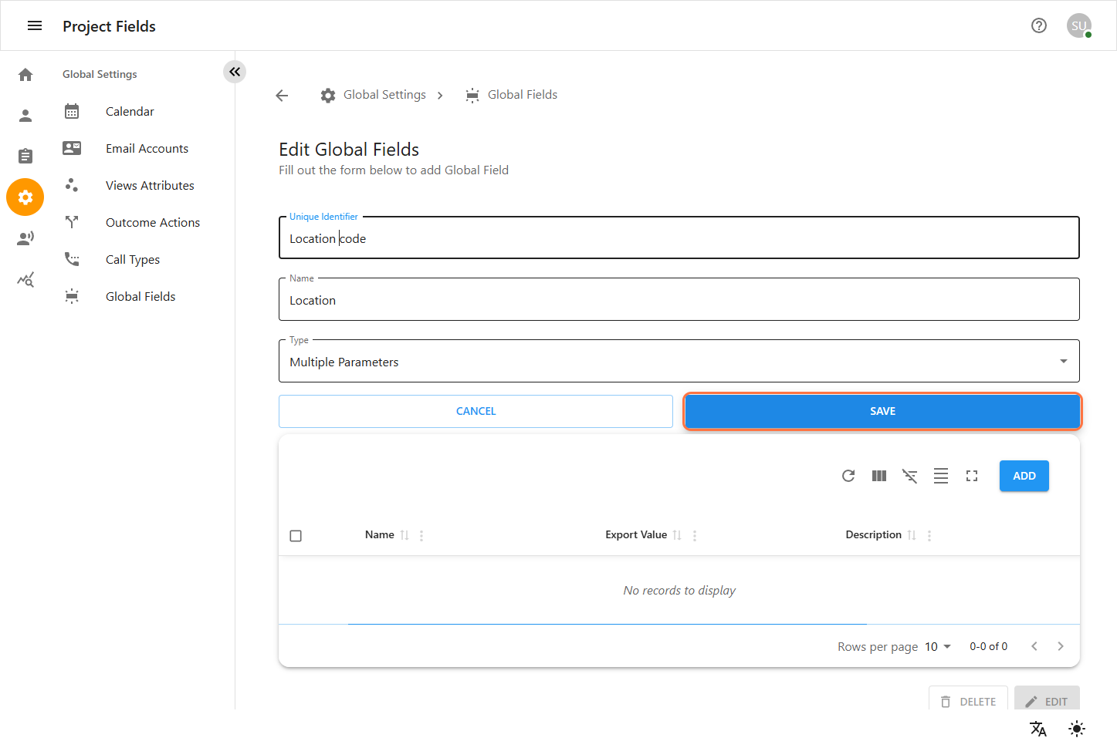Open the column visibility icon

click(878, 476)
